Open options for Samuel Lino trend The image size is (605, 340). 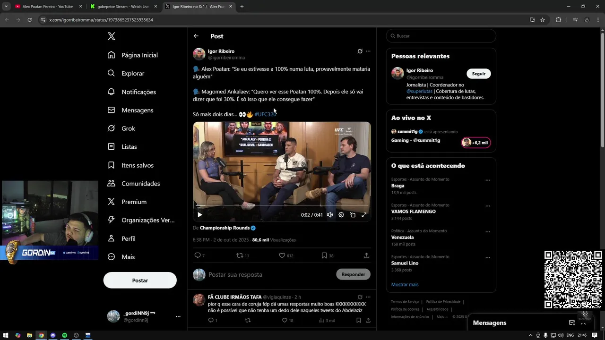click(488, 258)
